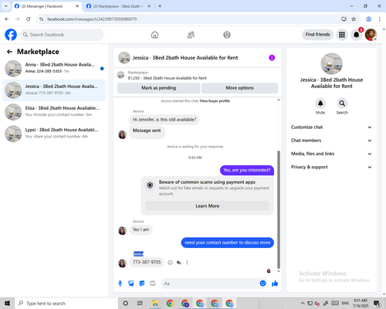Open Eliza's conversation in list
This screenshot has height=309, width=386.
point(54,112)
